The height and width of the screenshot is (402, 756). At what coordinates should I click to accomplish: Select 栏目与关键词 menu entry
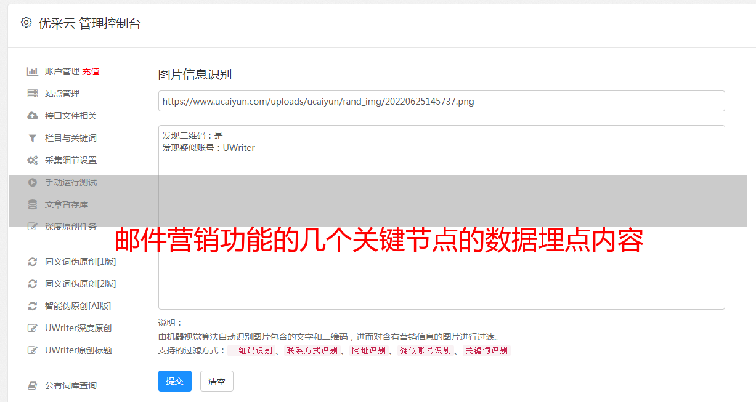pos(71,138)
